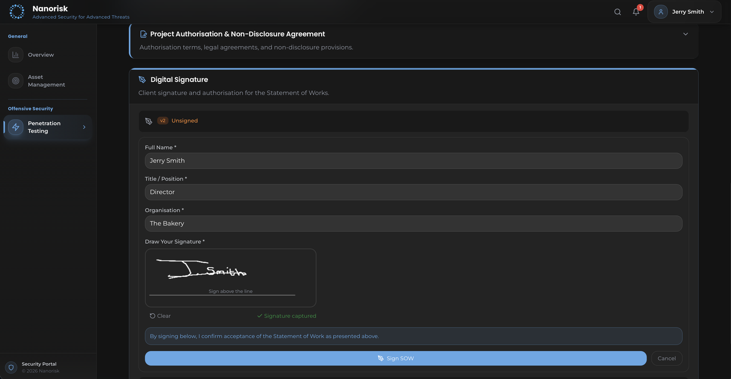Open the Overview section
This screenshot has height=379, width=731.
click(41, 54)
